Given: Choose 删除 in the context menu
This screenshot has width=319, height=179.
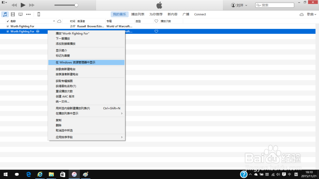Looking at the screenshot, I should [x=86, y=125].
